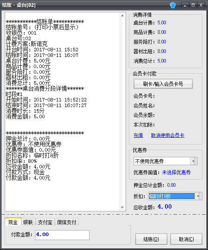Focus the 付款金额 input field
The width and height of the screenshot is (208, 250).
(x=62, y=235)
